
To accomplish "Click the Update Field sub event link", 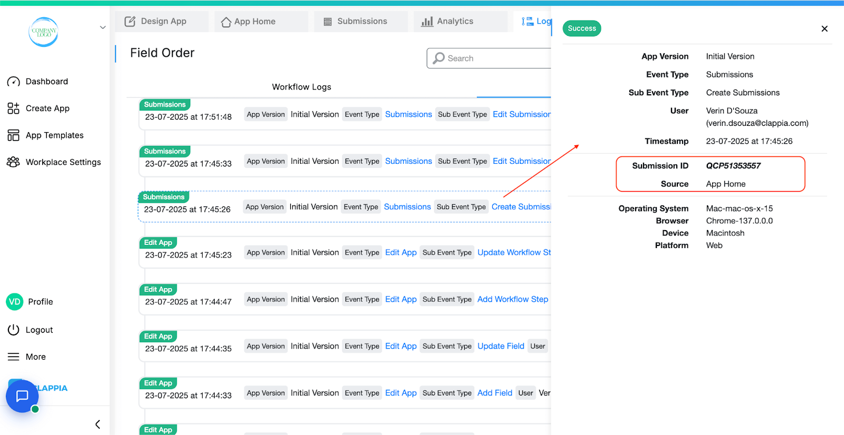I will (501, 347).
